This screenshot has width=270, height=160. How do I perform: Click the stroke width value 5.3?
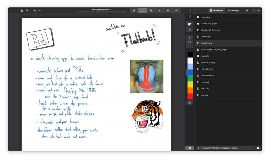point(190,42)
